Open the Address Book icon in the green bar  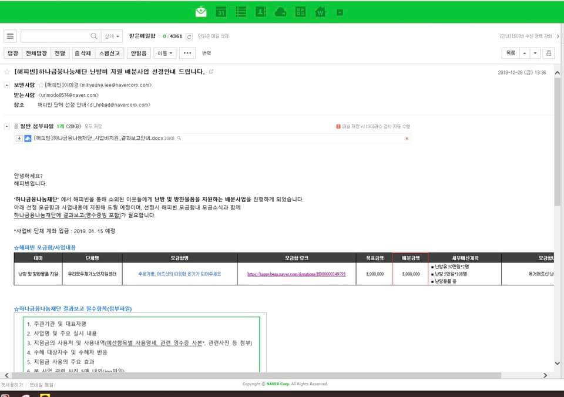point(261,12)
